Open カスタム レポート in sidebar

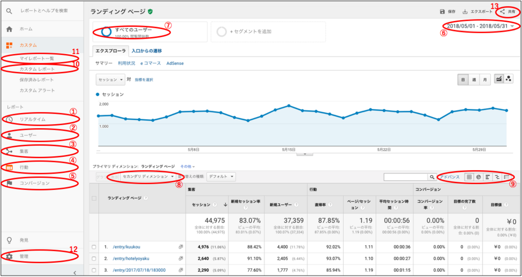tap(37, 69)
